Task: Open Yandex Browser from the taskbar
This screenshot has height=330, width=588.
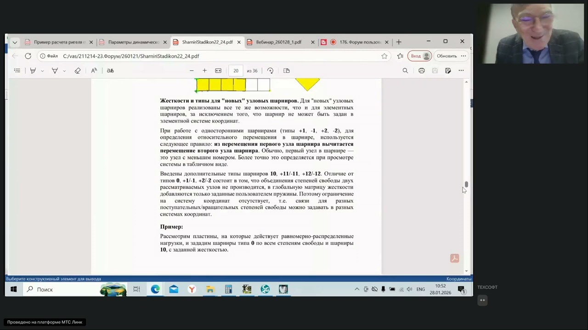Action: pyautogui.click(x=192, y=289)
